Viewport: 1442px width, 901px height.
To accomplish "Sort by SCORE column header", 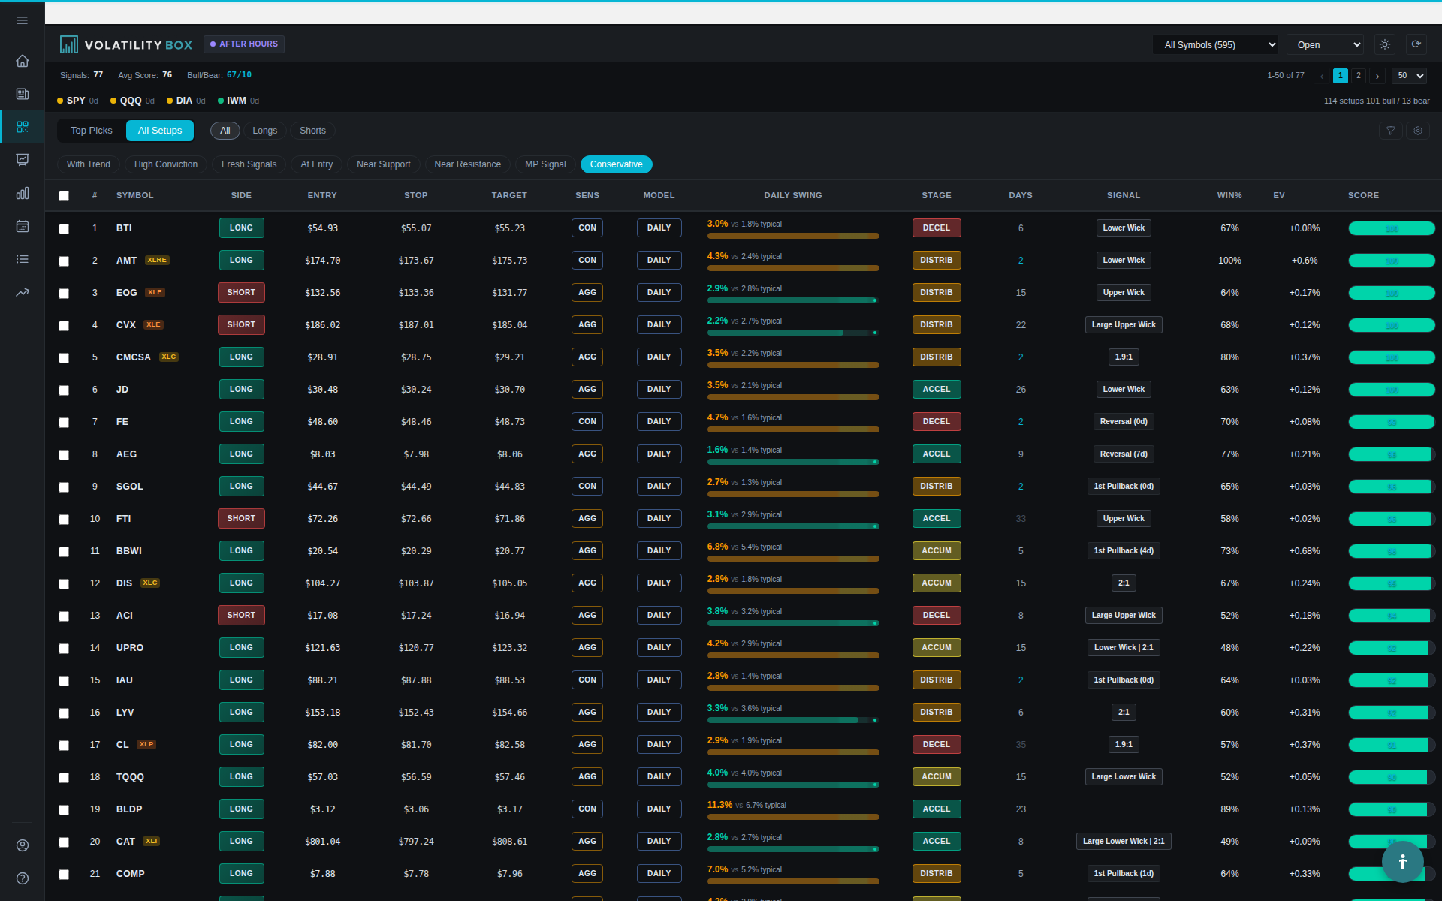I will (1363, 196).
